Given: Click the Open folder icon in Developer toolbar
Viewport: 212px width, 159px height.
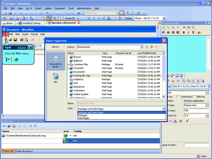Looking at the screenshot, I should [5, 13].
